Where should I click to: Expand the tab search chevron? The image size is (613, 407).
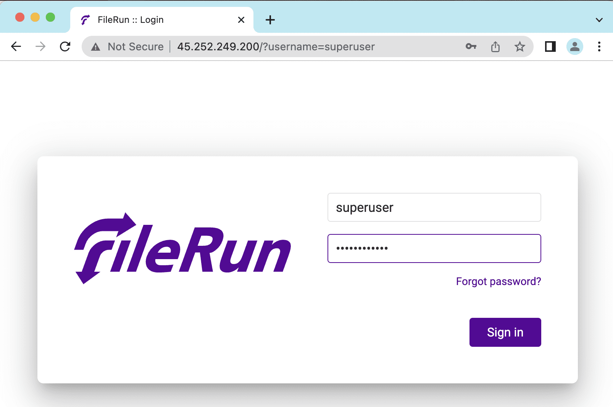[599, 20]
